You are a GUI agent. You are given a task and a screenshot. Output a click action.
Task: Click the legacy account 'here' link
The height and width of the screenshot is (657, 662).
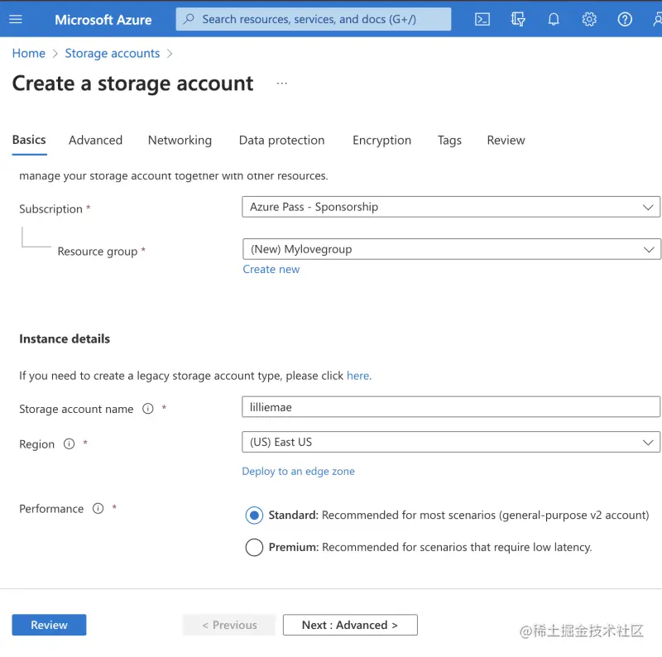coord(358,376)
